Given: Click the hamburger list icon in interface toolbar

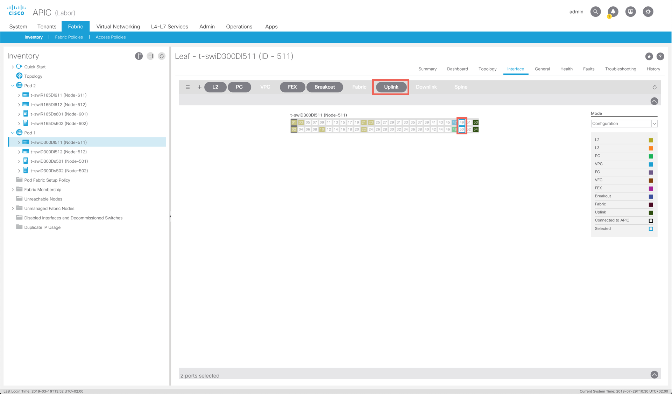Looking at the screenshot, I should tap(188, 87).
